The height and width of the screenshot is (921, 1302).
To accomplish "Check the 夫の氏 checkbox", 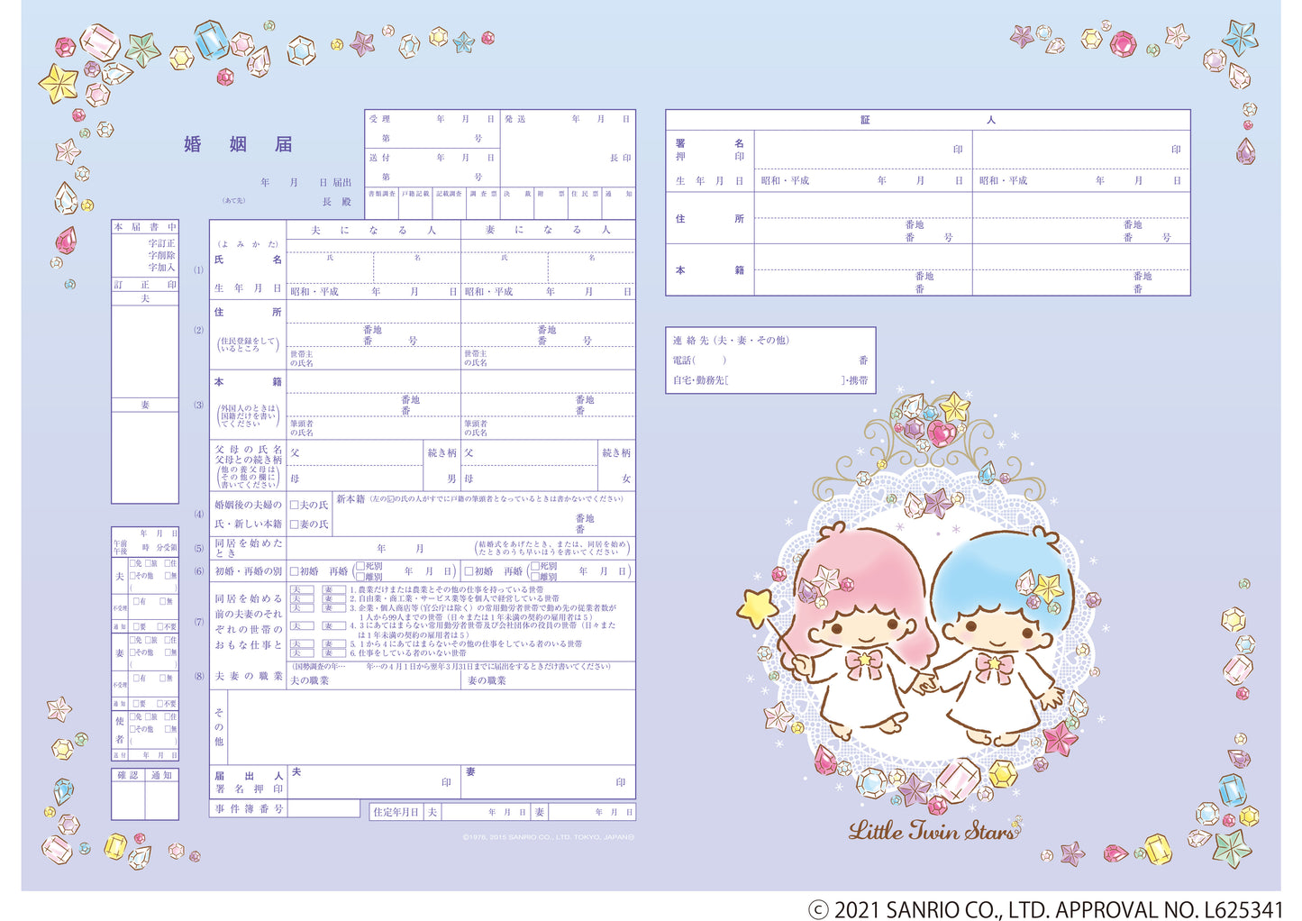I will coord(295,506).
